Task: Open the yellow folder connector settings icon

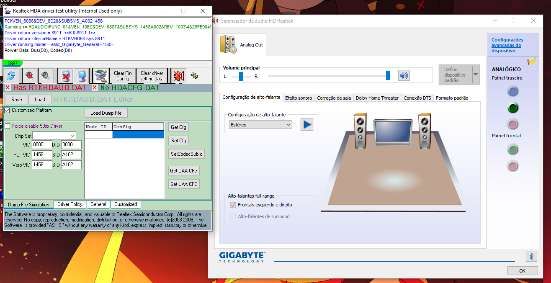Action: [x=532, y=61]
